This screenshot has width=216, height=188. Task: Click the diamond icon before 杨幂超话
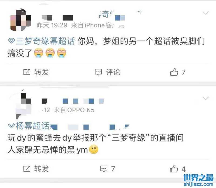click(x=11, y=126)
